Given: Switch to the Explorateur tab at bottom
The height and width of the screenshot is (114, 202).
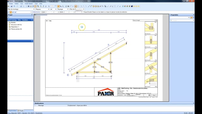Looking at the screenshot, I should point(13,111).
